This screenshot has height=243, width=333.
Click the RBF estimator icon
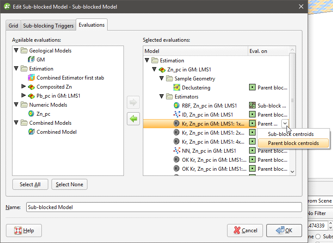click(176, 105)
